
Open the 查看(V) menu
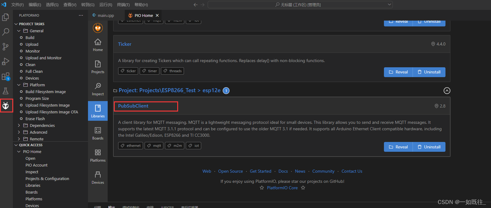pos(70,5)
